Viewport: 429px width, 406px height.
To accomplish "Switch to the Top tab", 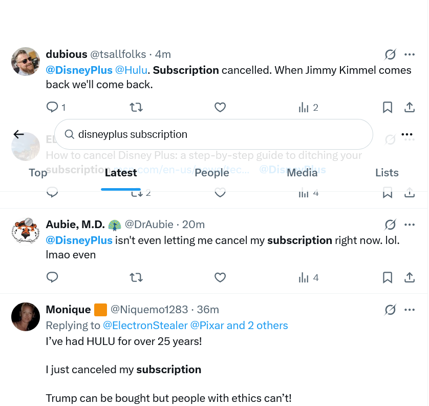I will [38, 173].
